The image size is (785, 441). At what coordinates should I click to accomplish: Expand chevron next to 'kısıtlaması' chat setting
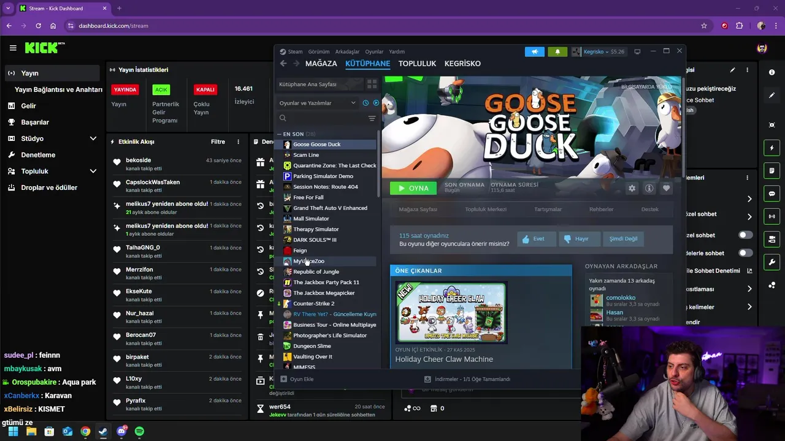(x=749, y=288)
